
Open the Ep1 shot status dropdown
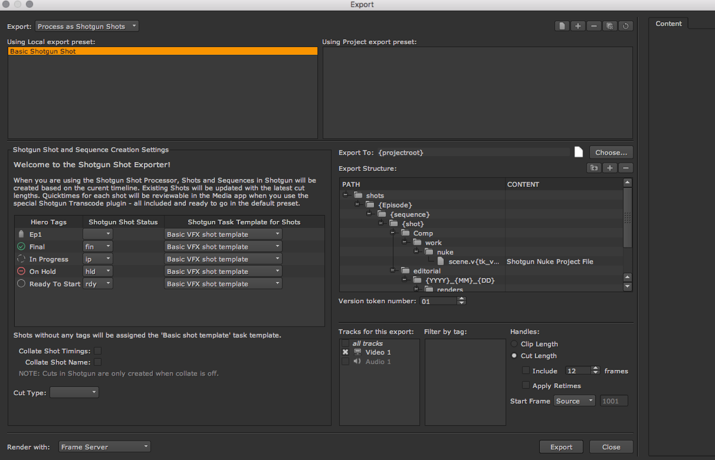pos(98,234)
